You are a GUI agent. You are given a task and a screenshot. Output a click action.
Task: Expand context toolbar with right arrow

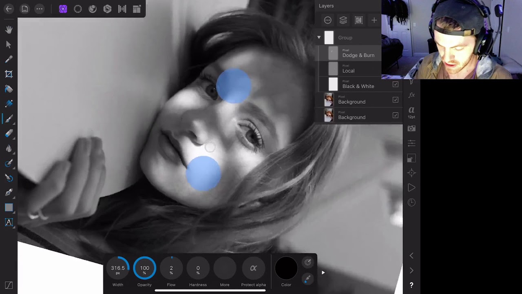tap(323, 272)
